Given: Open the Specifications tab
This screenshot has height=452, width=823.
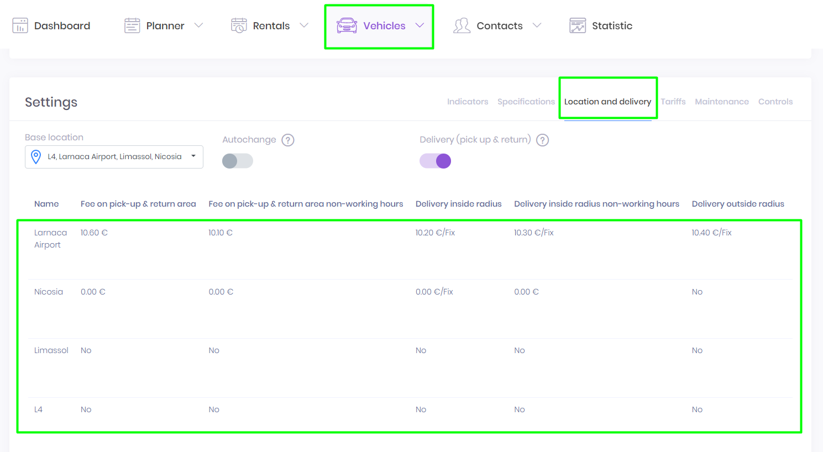Looking at the screenshot, I should click(x=526, y=102).
